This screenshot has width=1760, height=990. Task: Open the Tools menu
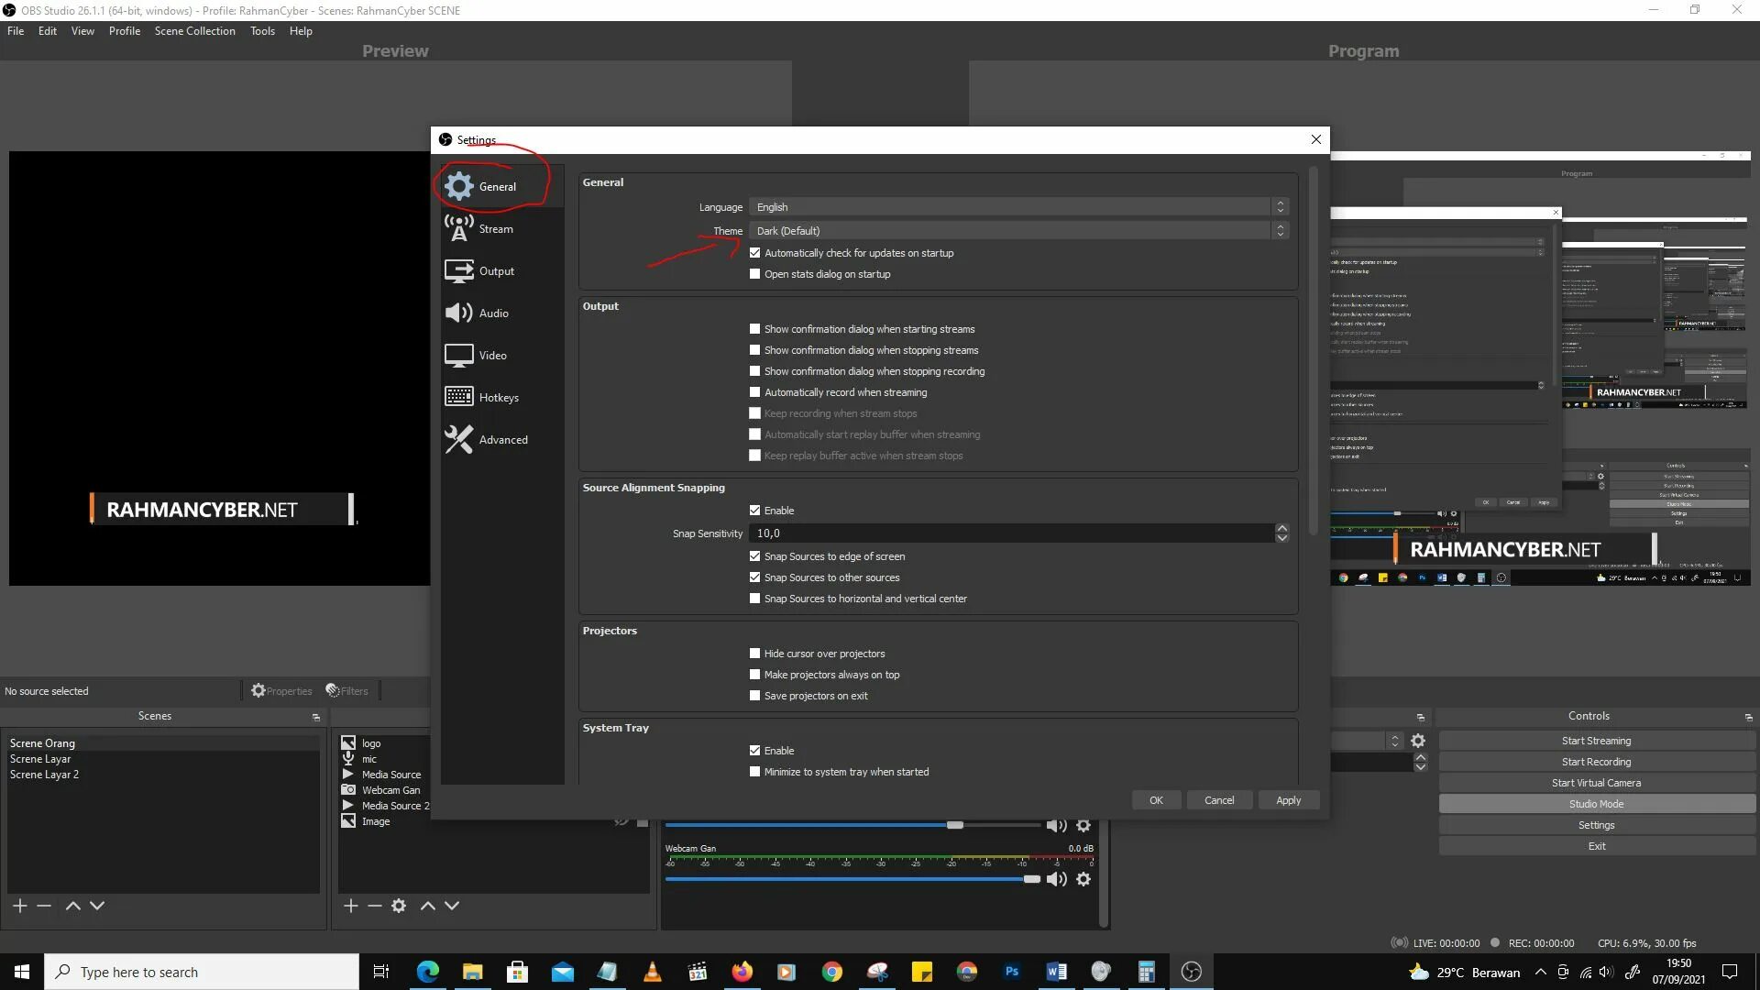[262, 31]
